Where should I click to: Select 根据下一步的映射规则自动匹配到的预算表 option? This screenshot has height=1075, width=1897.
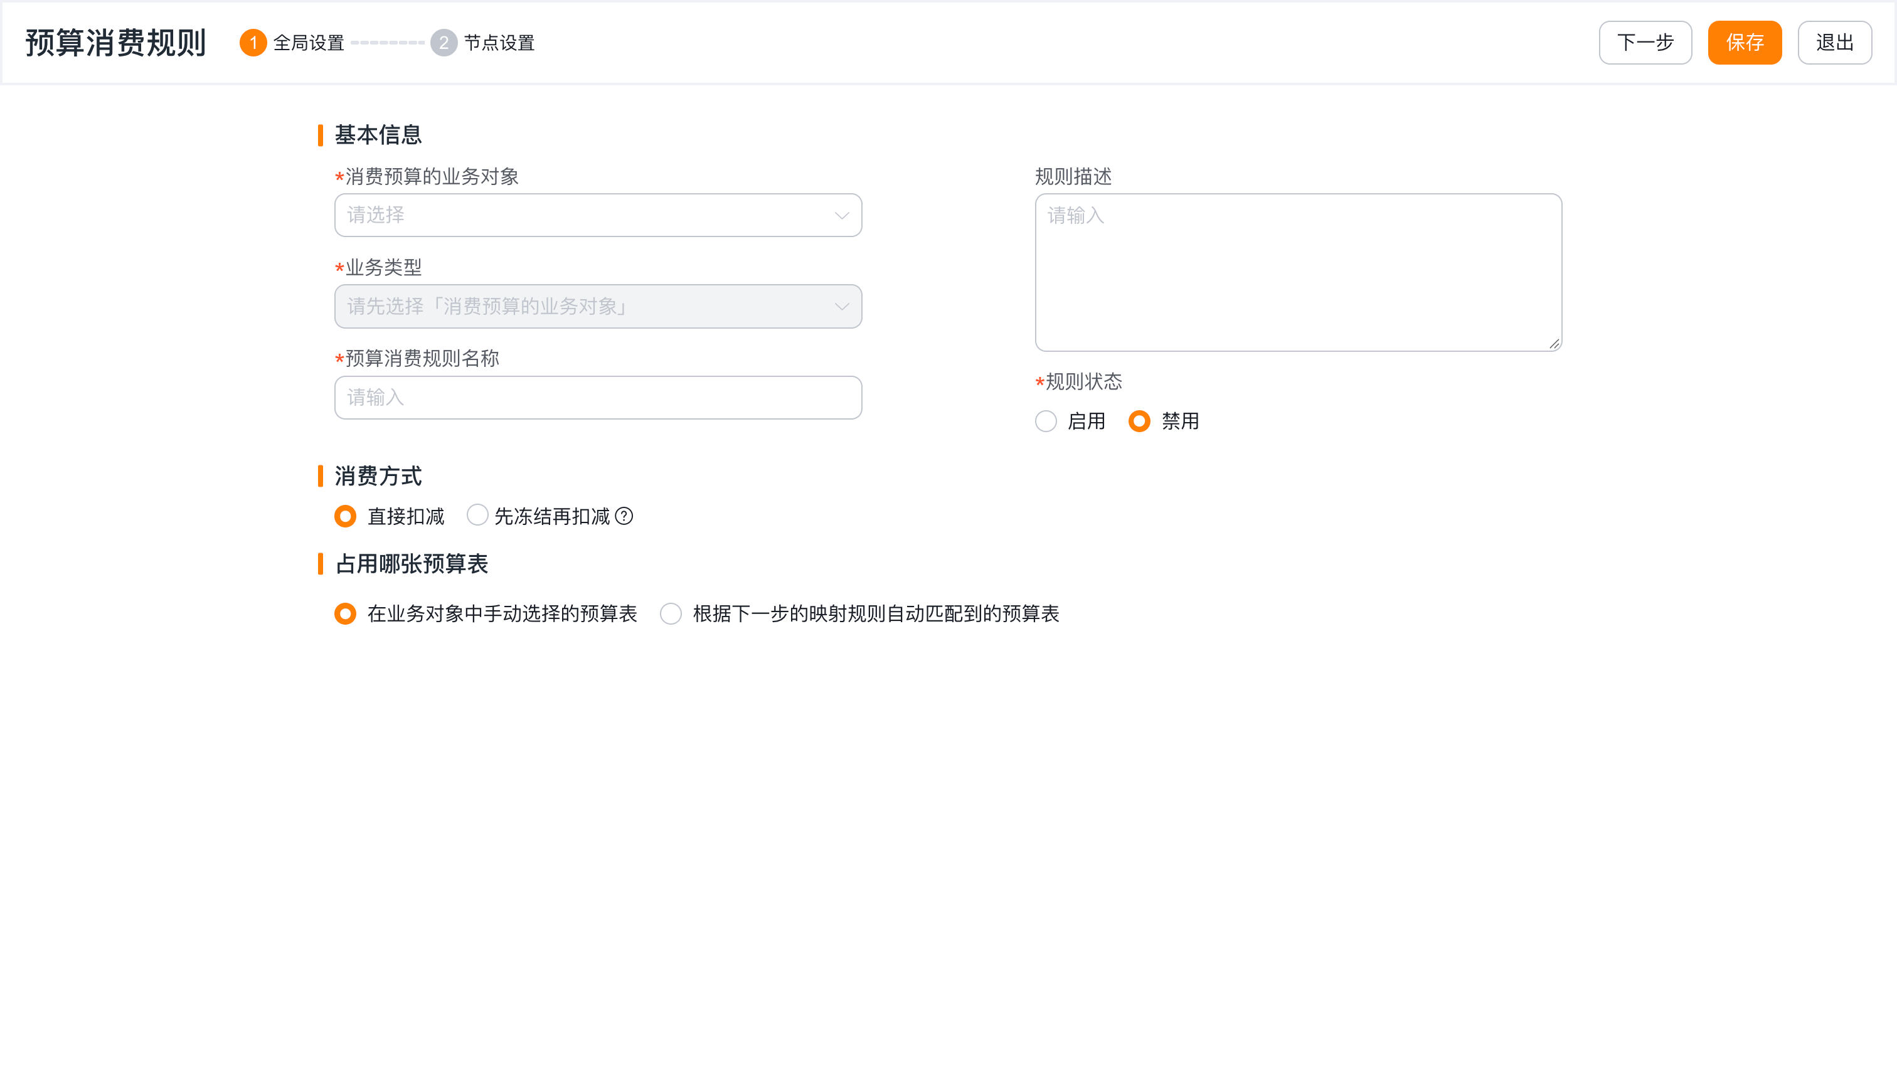(x=671, y=613)
